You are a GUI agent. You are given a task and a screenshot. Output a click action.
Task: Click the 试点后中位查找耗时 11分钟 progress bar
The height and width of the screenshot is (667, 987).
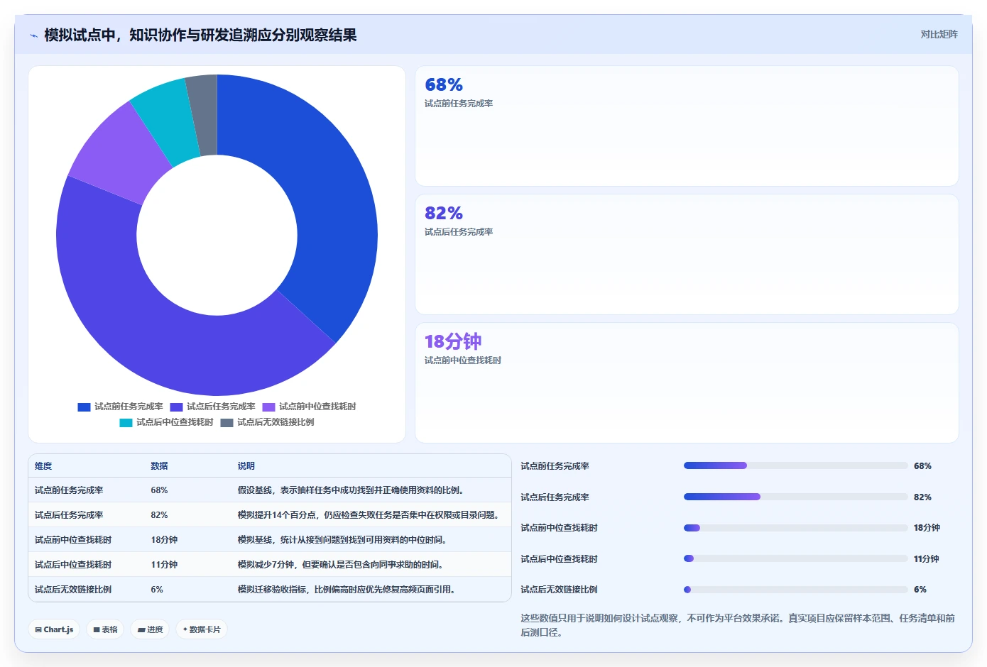(795, 558)
